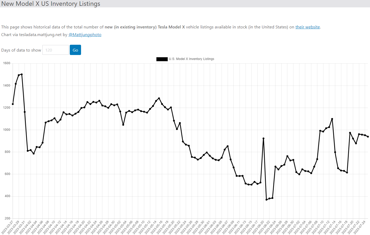Click the lowest data point on the chart
Screen dimensions: 370x235
coord(266,200)
